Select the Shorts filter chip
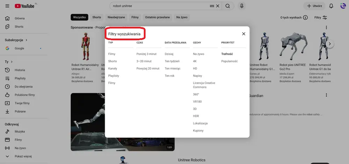The image size is (349, 164). pyautogui.click(x=97, y=17)
